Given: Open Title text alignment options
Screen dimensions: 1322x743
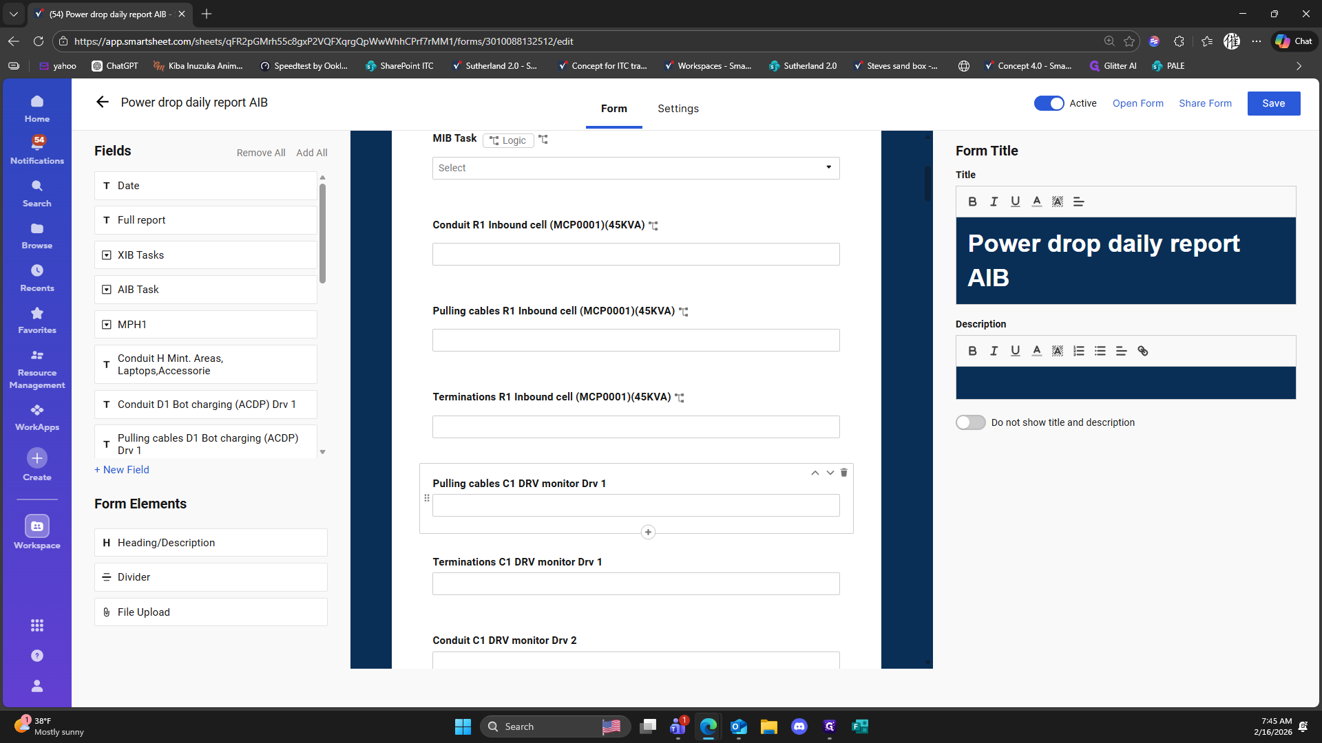Looking at the screenshot, I should [x=1078, y=202].
